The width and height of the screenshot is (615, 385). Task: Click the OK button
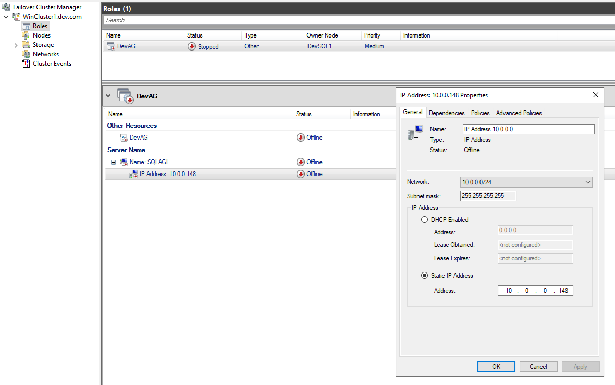(496, 367)
